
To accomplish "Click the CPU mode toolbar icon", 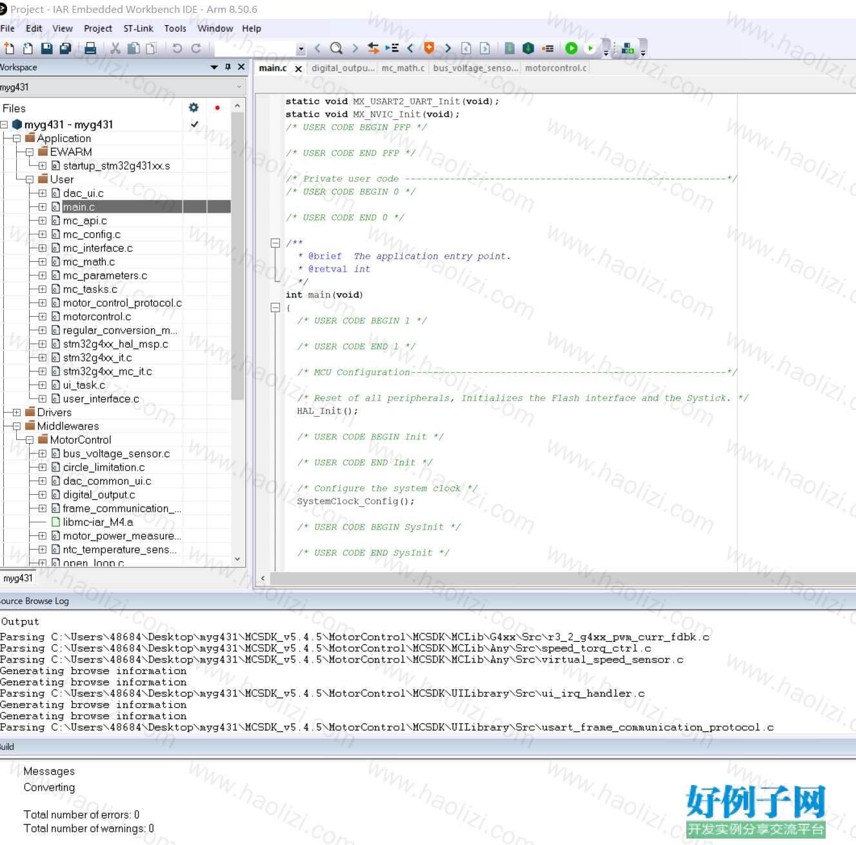I will click(x=628, y=48).
